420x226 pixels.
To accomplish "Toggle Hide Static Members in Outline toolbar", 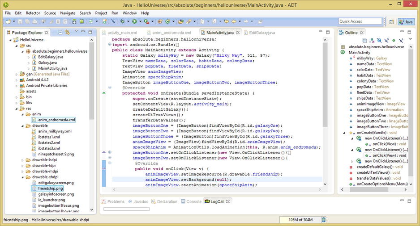I will pos(386,40).
